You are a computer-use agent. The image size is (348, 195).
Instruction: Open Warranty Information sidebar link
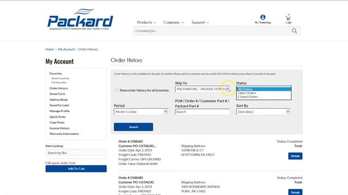click(x=64, y=134)
